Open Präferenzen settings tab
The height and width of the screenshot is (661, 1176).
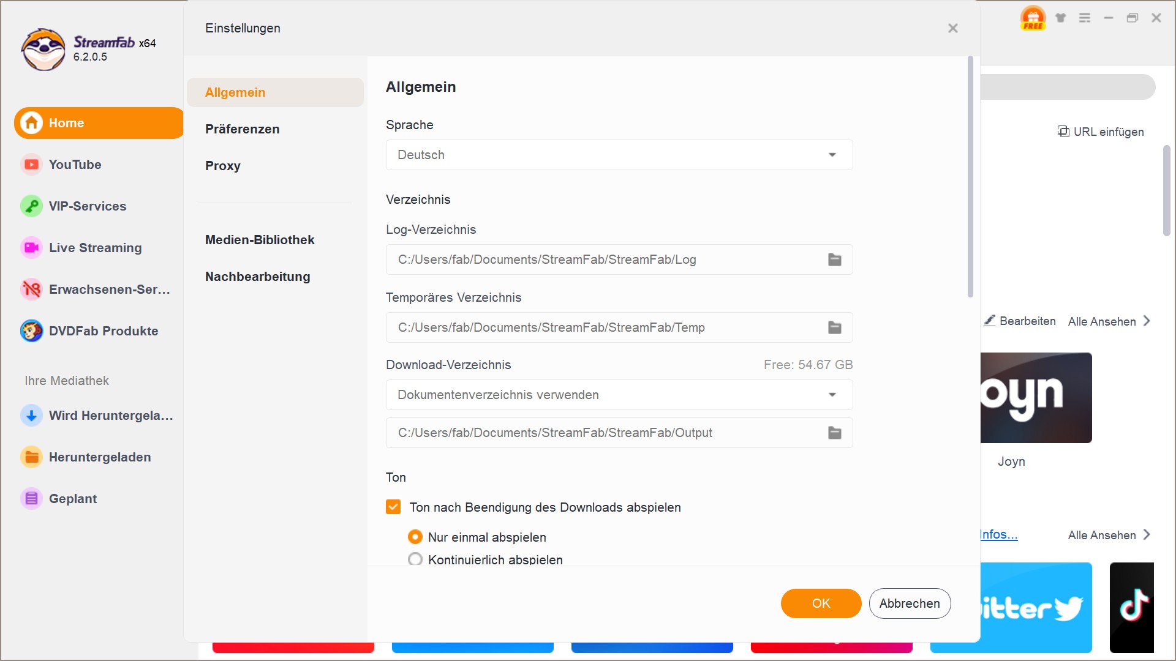coord(243,129)
